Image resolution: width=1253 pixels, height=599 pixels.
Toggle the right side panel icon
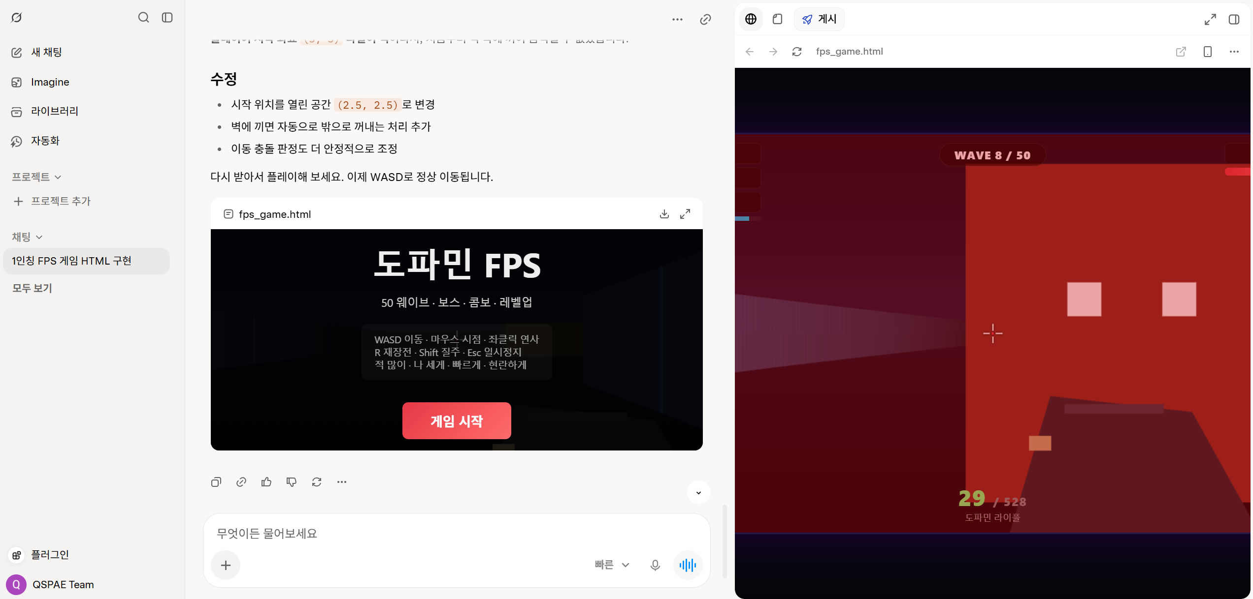[x=1234, y=19]
